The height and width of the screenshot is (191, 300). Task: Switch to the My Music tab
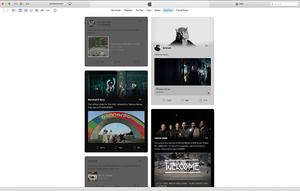pyautogui.click(x=116, y=10)
